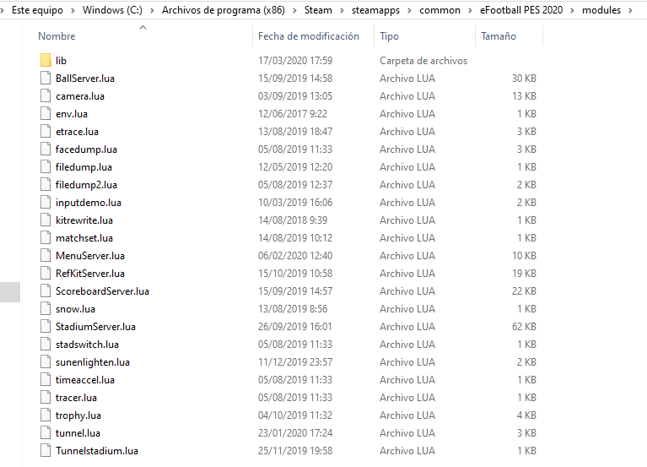Go to Este equipo in address bar
This screenshot has width=647, height=467.
pyautogui.click(x=38, y=10)
